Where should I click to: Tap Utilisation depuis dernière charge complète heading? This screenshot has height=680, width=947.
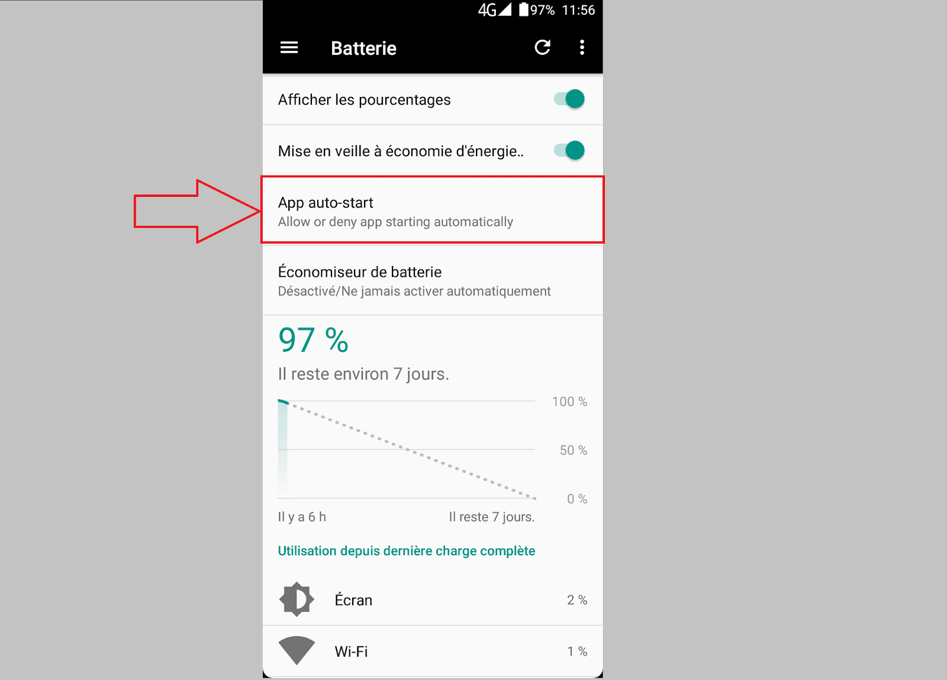(407, 551)
